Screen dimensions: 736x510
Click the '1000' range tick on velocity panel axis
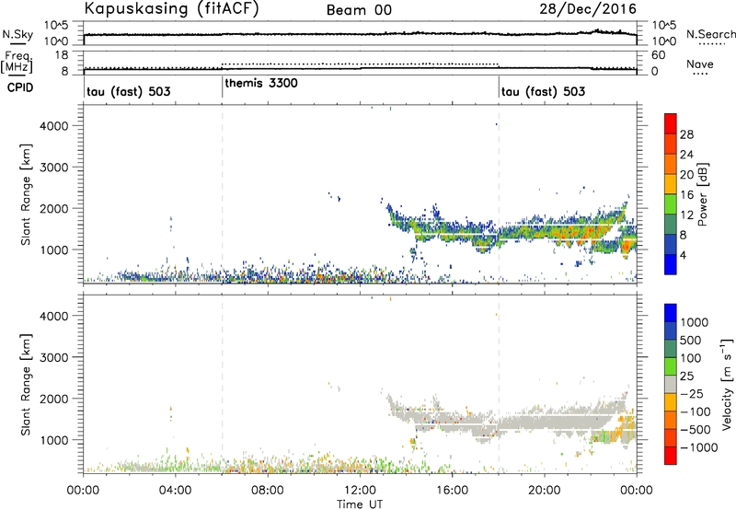click(54, 440)
